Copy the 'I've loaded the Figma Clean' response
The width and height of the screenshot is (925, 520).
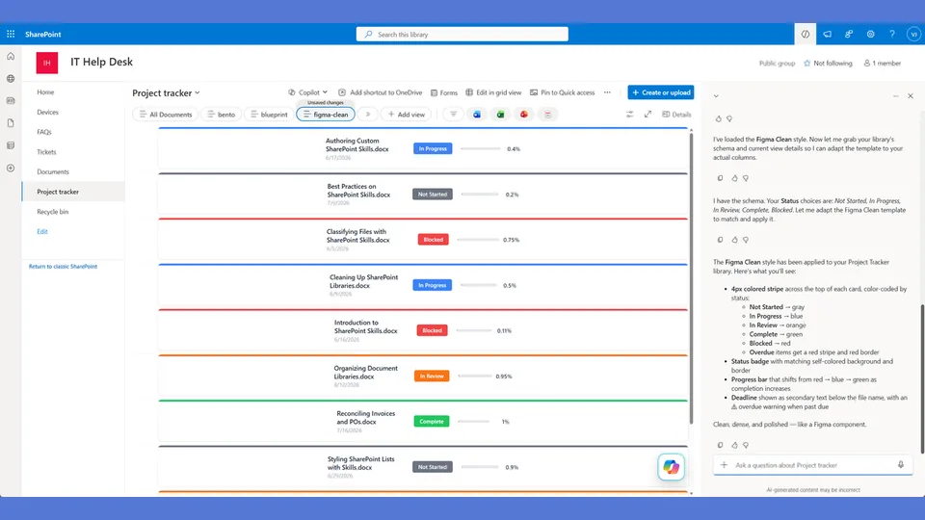click(x=721, y=178)
